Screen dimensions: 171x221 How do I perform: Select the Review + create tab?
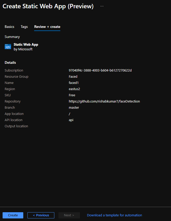[x=47, y=27]
